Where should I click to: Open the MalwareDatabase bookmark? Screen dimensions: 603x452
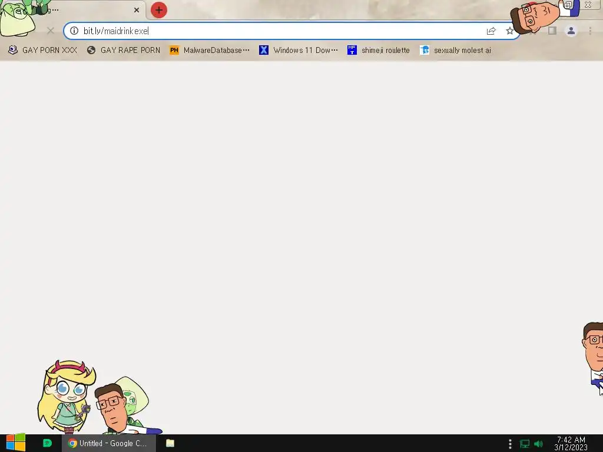coord(210,51)
